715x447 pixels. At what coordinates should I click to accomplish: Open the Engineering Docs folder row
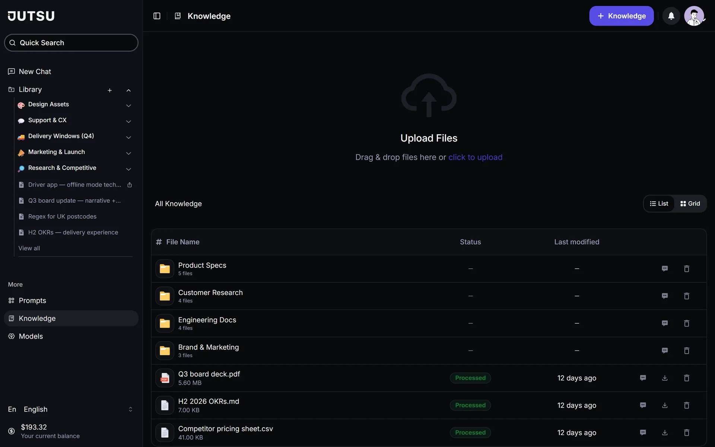pos(429,323)
